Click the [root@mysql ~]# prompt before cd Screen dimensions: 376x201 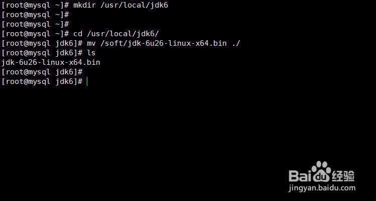[x=35, y=34]
